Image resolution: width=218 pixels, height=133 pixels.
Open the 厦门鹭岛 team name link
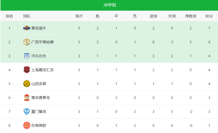(x=39, y=112)
